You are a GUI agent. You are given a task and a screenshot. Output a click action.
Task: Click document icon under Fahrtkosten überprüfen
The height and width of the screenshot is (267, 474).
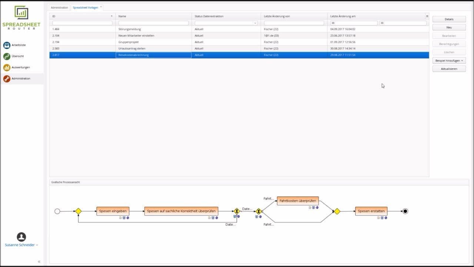point(310,207)
